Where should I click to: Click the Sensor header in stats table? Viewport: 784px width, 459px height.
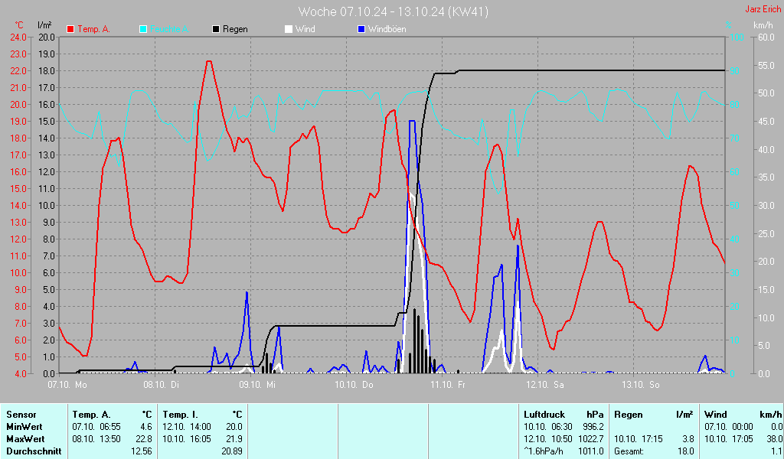21,414
